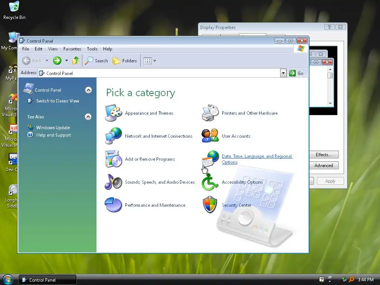This screenshot has height=285, width=380.
Task: Open Sounds, Speech, and Audio Devices icon
Action: click(114, 182)
